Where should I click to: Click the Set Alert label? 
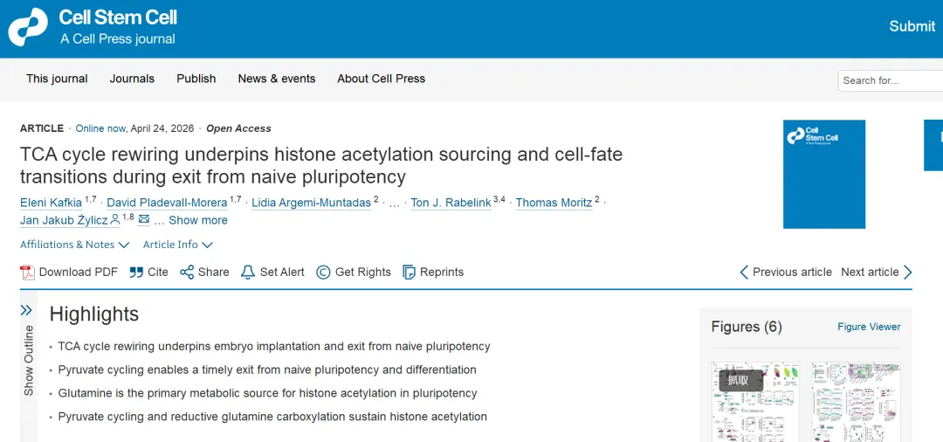click(282, 273)
